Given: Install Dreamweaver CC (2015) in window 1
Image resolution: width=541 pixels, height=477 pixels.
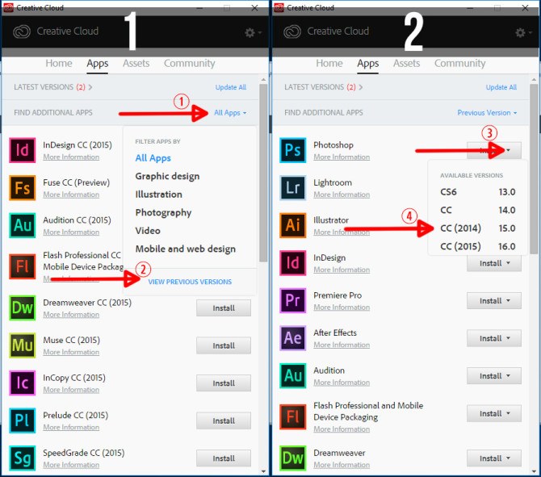Looking at the screenshot, I should 224,308.
